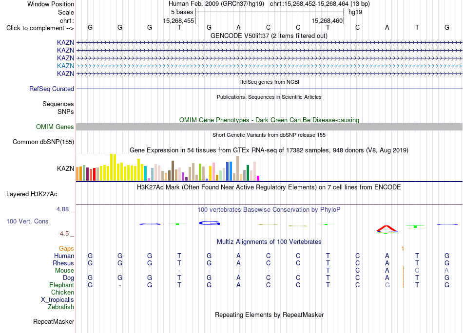
Task: Click the hg19 label beside the scale bar
Action: click(355, 12)
